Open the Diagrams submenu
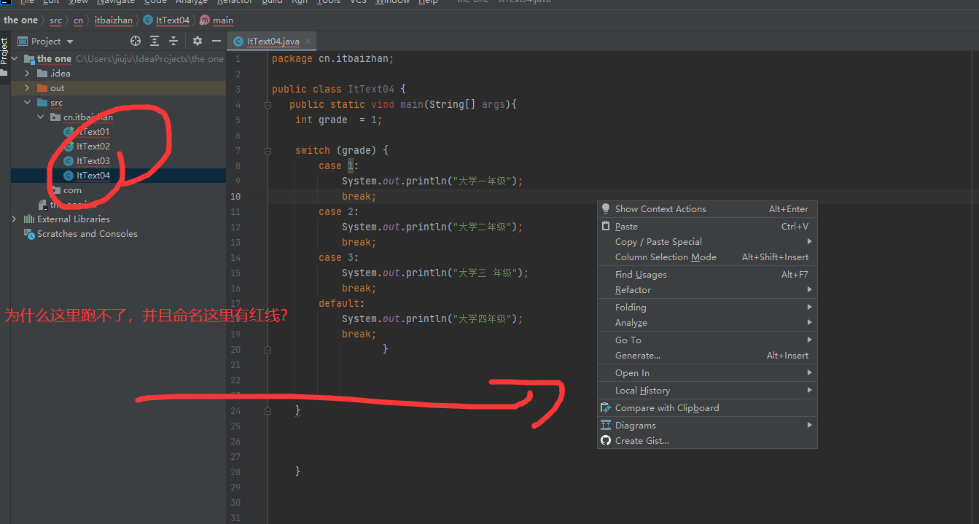979x524 pixels. (x=707, y=426)
